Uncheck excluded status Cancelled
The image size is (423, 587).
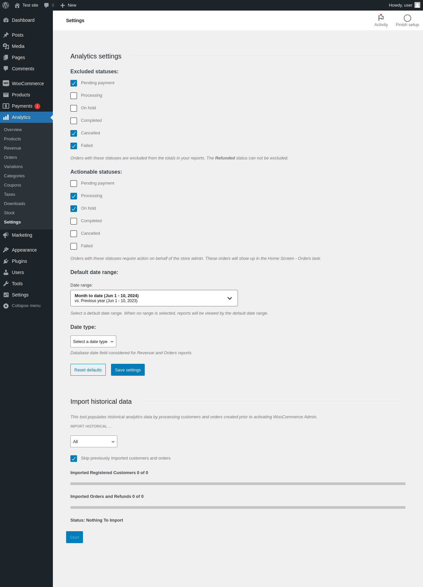coord(74,133)
